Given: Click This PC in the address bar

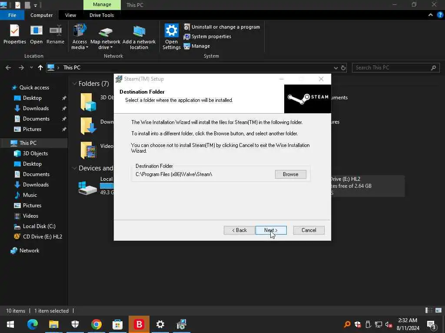Looking at the screenshot, I should (72, 68).
